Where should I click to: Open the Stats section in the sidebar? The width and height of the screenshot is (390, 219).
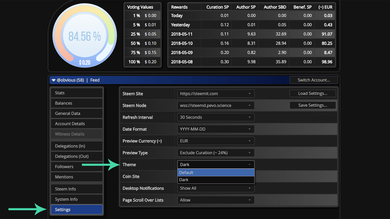click(x=77, y=93)
